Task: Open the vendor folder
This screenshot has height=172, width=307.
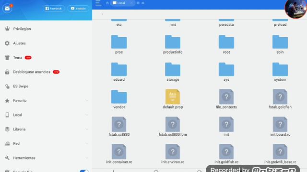Action: tap(119, 99)
